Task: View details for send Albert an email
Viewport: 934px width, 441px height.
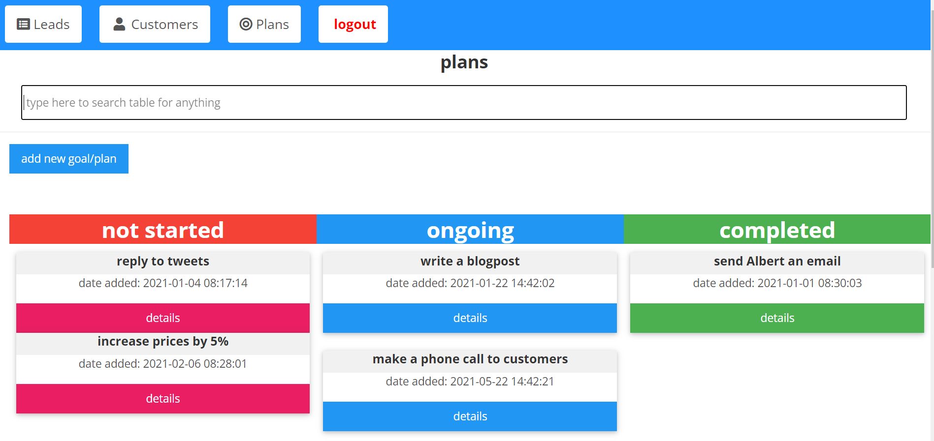Action: click(x=777, y=318)
